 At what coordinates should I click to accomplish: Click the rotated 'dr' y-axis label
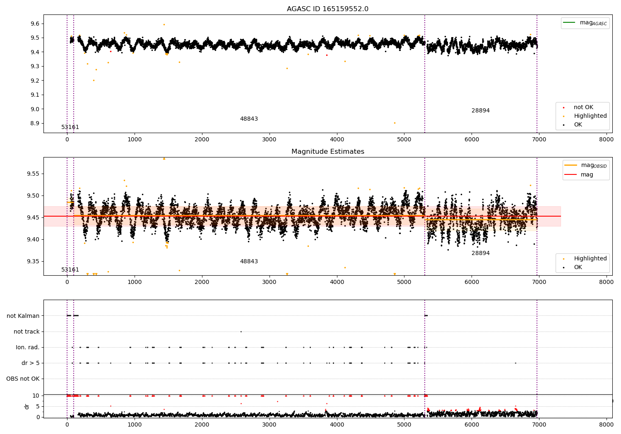click(x=27, y=406)
